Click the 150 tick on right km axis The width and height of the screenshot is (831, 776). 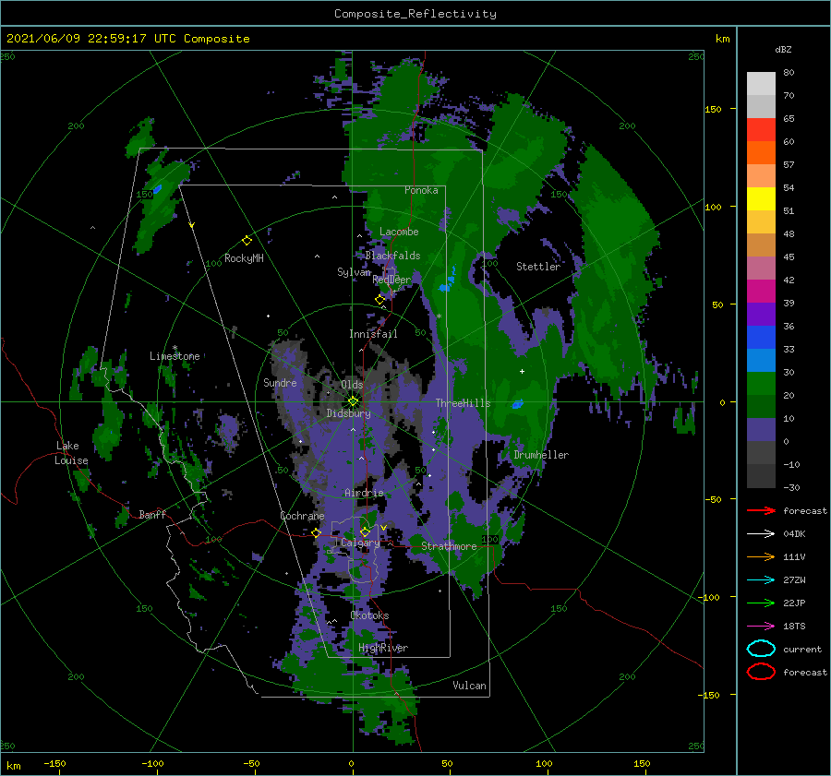(713, 109)
